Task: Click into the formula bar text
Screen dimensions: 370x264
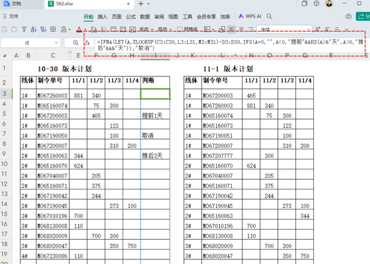Action: click(230, 45)
